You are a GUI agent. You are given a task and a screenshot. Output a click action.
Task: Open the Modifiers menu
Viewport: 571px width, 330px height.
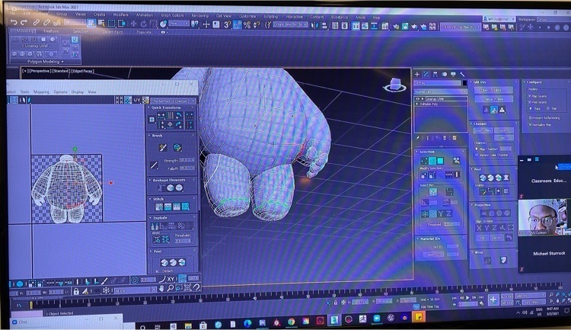(120, 14)
